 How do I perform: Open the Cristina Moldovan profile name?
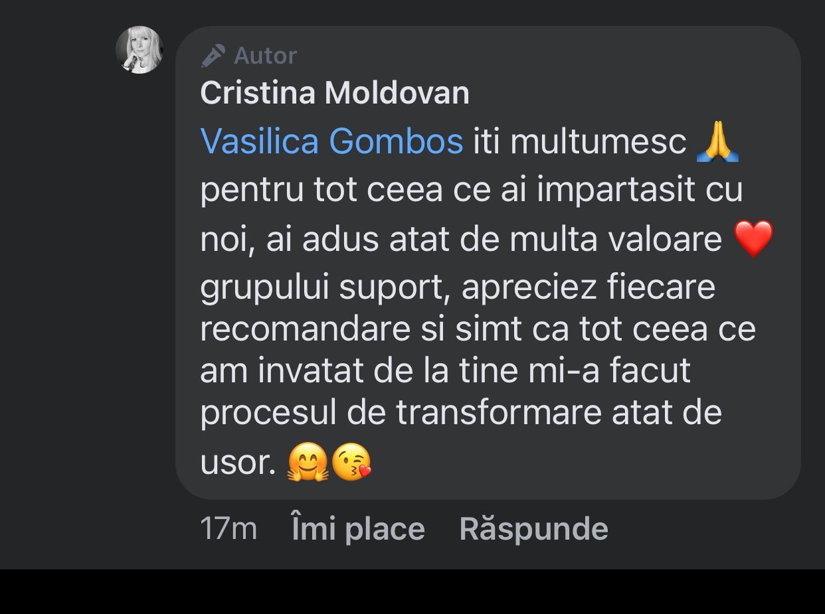pyautogui.click(x=334, y=92)
